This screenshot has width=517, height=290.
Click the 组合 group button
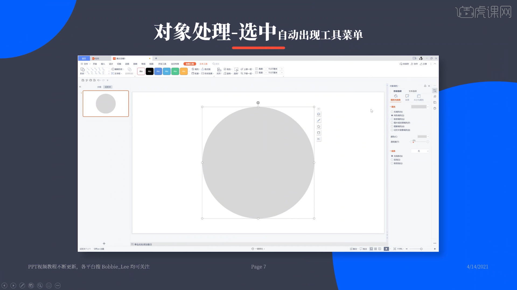(228, 69)
